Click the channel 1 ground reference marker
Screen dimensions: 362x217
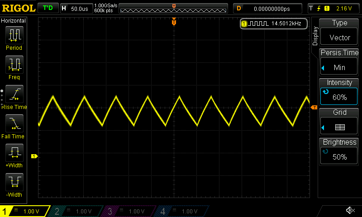(x=34, y=156)
